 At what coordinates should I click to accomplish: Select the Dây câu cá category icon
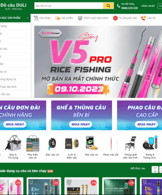(x=52, y=144)
